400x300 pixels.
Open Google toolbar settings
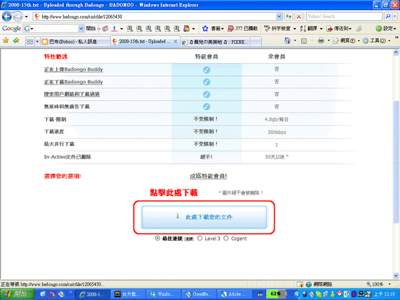point(386,28)
